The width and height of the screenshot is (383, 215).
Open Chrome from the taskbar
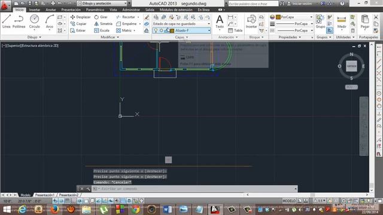(x=135, y=210)
